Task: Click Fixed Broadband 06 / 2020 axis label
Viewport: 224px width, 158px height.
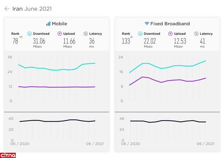Action: [130, 144]
